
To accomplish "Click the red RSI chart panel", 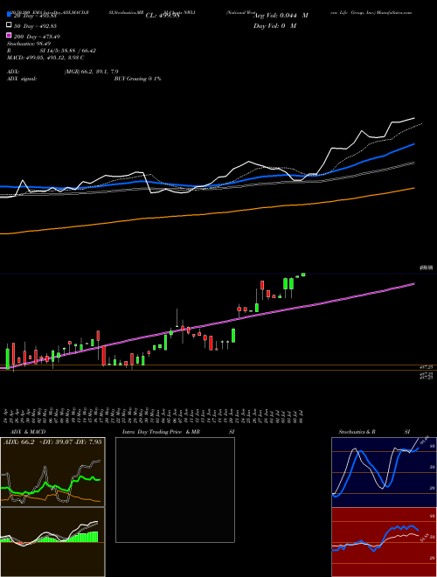I will coord(384,542).
